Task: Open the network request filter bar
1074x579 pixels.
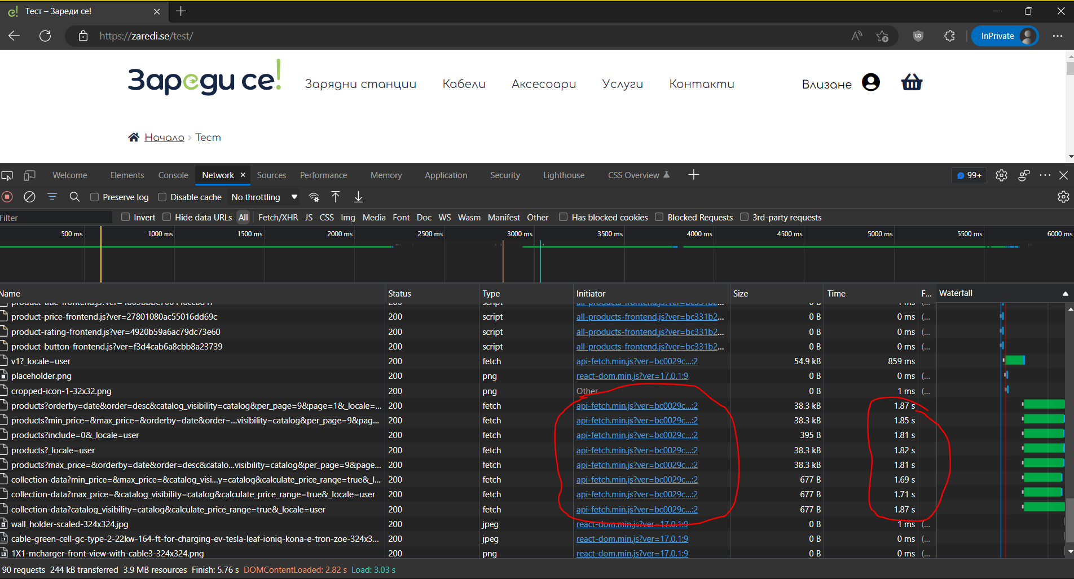Action: (52, 197)
